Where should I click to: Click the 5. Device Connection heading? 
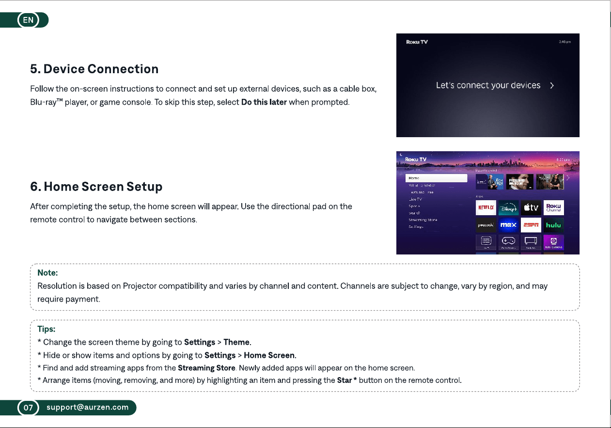click(x=94, y=69)
